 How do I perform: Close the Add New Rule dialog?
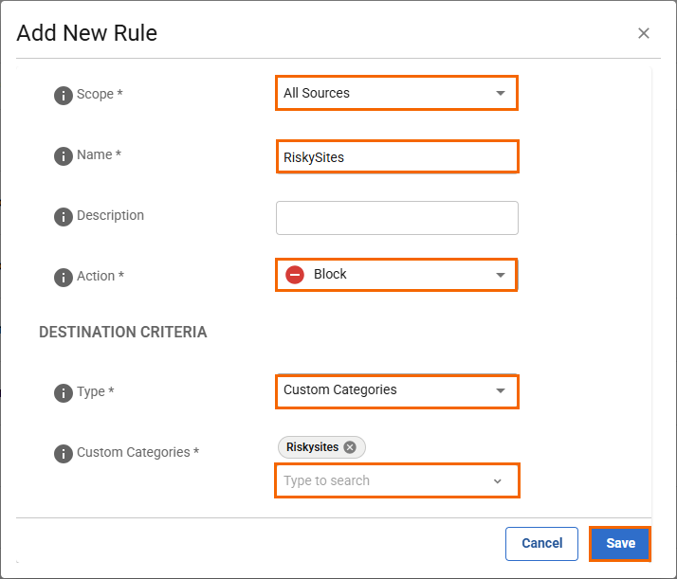point(644,33)
